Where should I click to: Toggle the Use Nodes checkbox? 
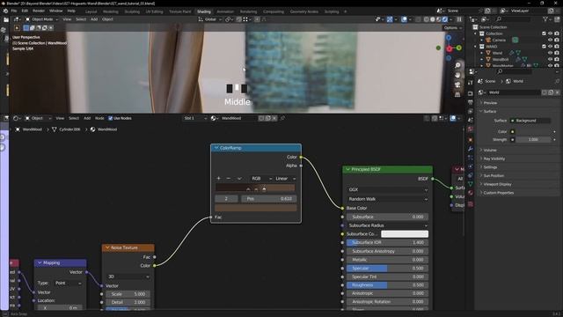coord(110,118)
